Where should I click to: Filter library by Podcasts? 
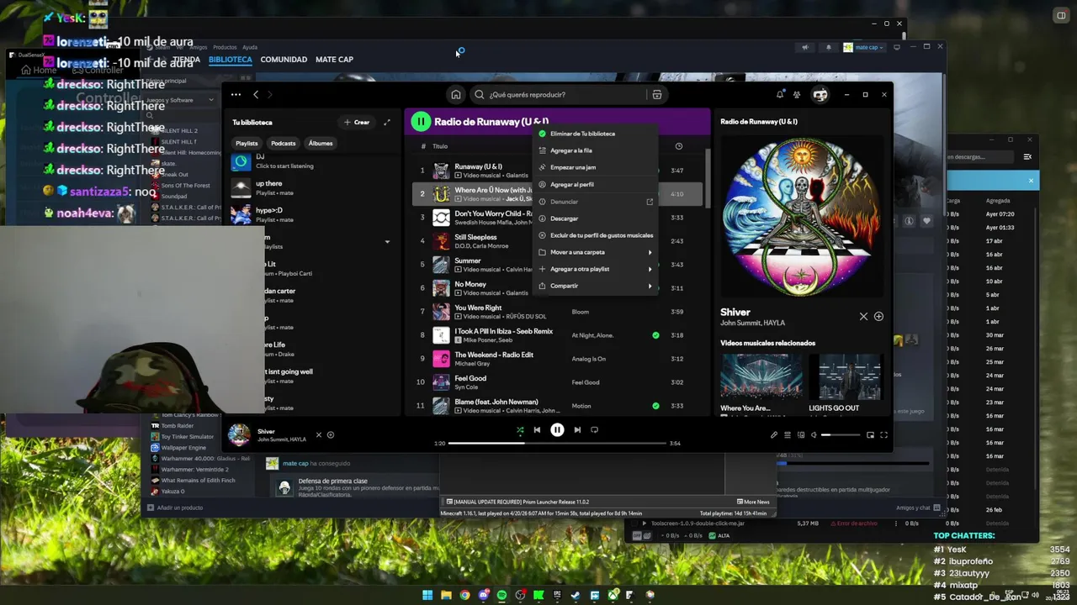[x=283, y=143]
